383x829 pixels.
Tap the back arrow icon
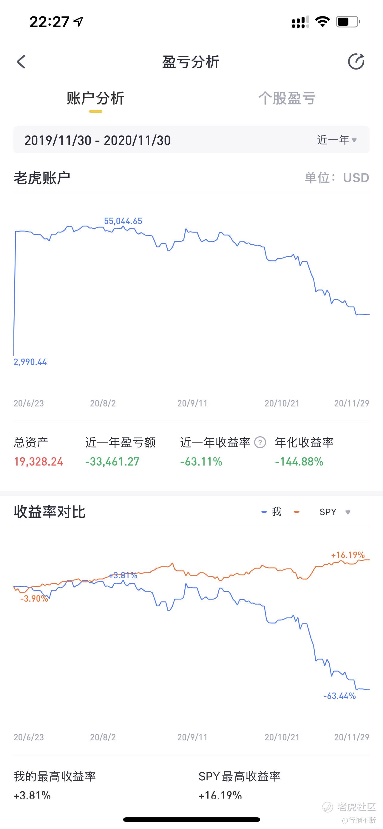click(x=21, y=62)
